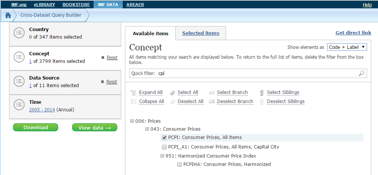Click the quick filter magnifier icon

(x=361, y=73)
